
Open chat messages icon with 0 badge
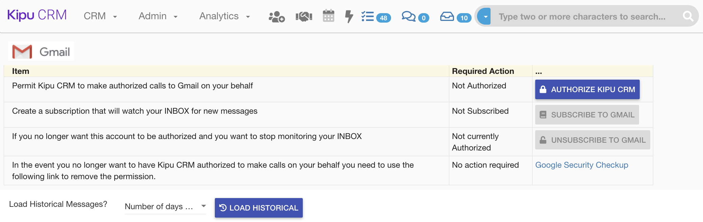tap(409, 17)
